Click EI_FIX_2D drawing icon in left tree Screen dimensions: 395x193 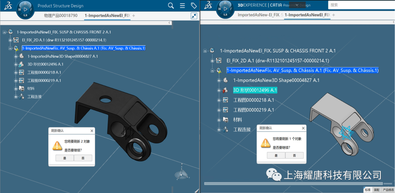point(16,40)
